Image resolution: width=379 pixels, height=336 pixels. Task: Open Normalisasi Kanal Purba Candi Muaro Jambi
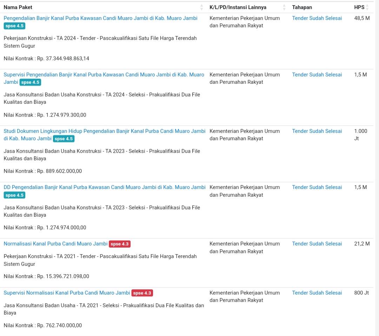point(55,244)
